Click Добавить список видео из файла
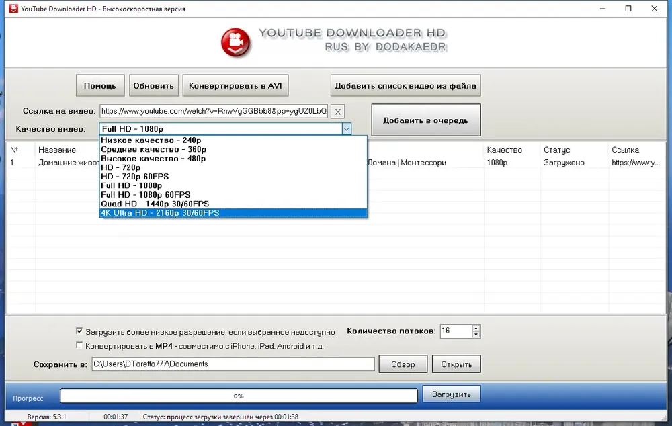Screen dimensions: 672x426 tap(405, 86)
